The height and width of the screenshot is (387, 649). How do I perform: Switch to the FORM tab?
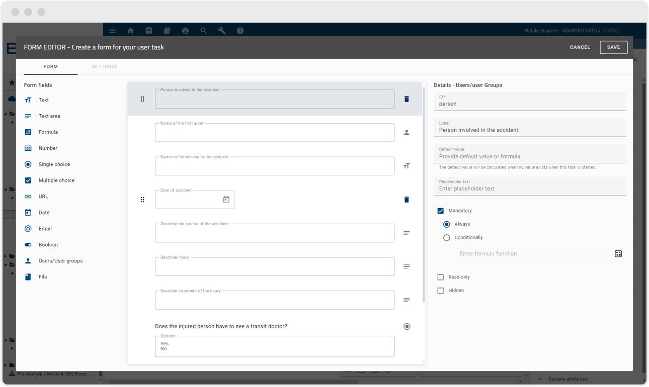coord(51,67)
